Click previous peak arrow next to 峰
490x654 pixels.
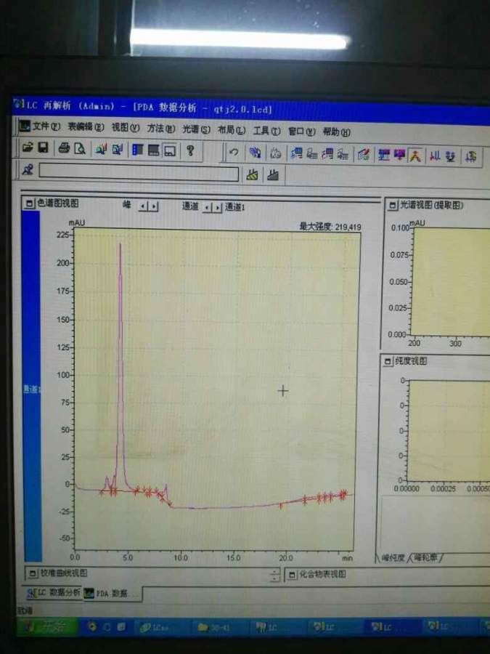click(x=143, y=206)
